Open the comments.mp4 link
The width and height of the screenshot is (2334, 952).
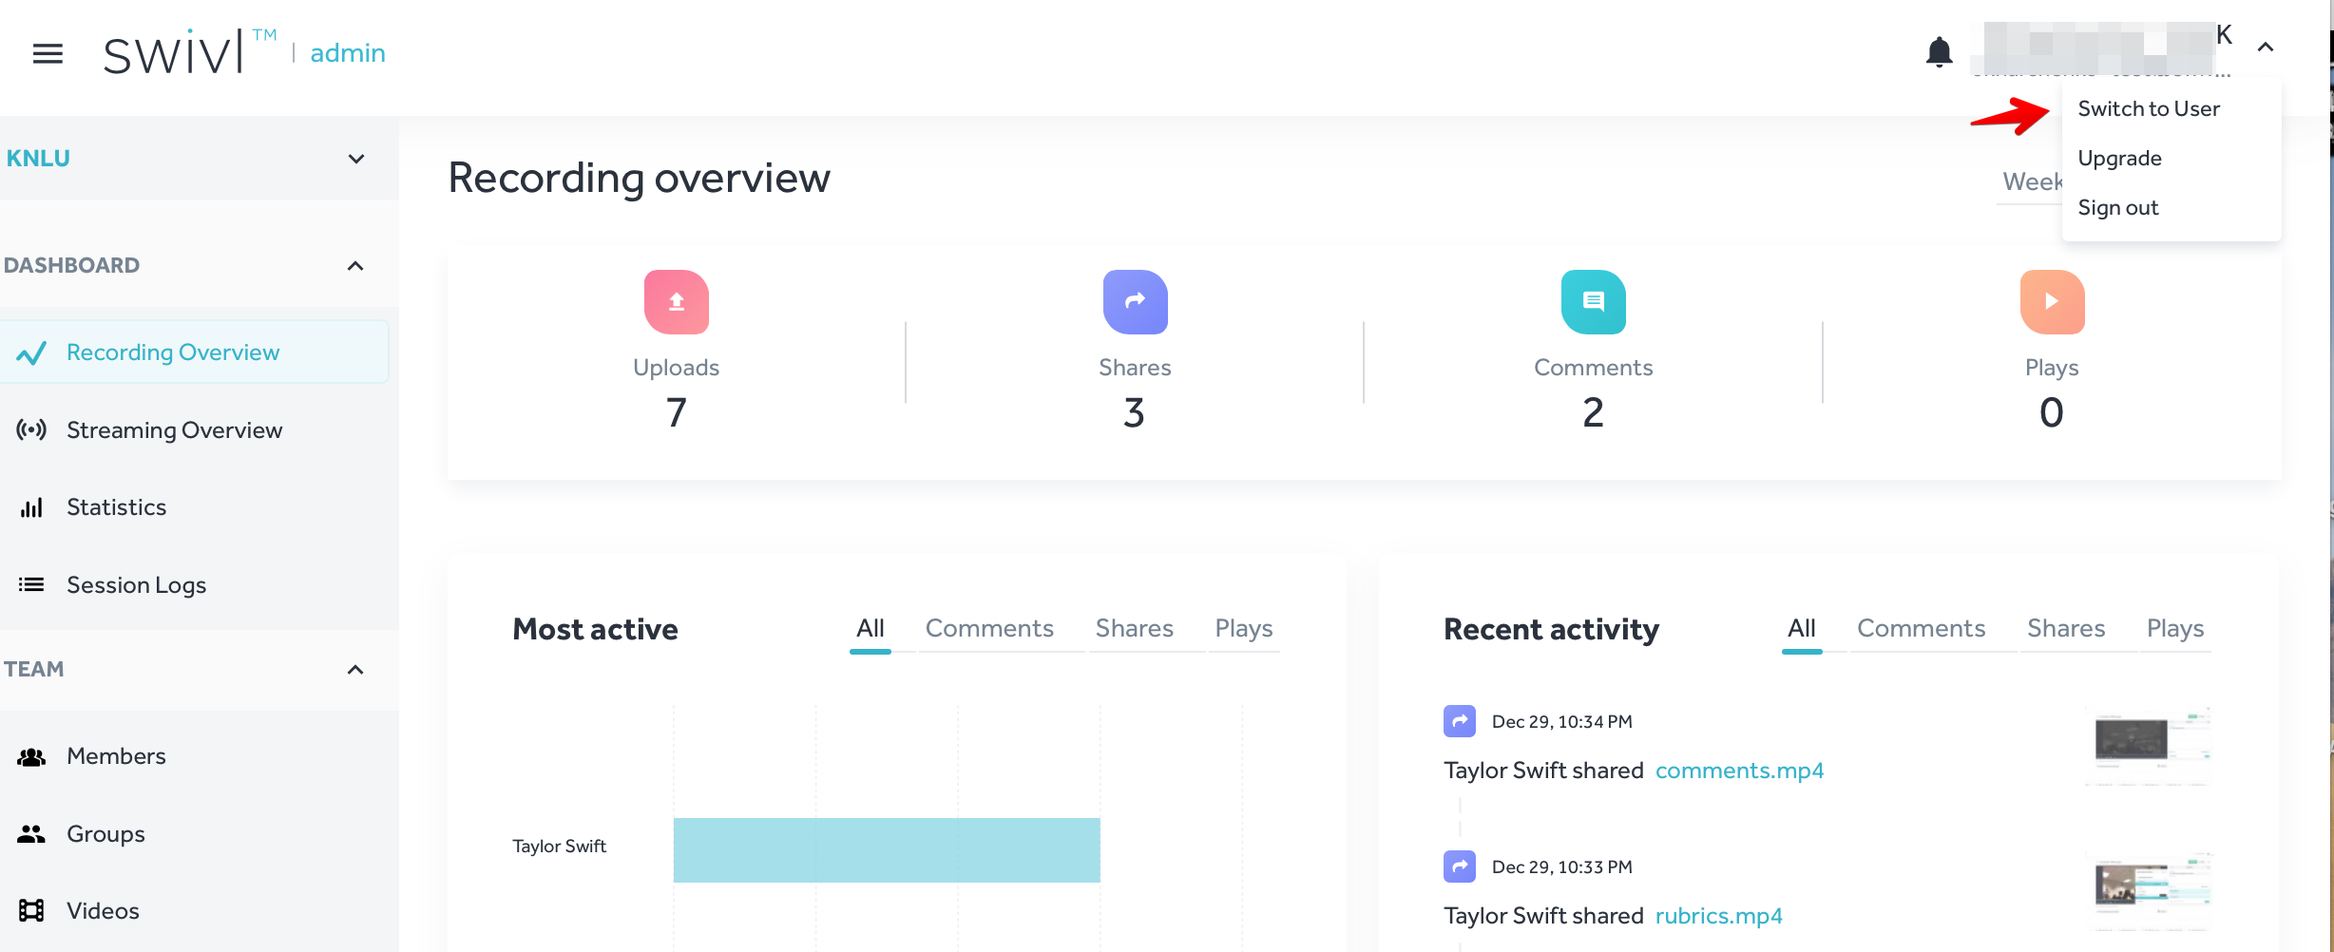pyautogui.click(x=1739, y=771)
